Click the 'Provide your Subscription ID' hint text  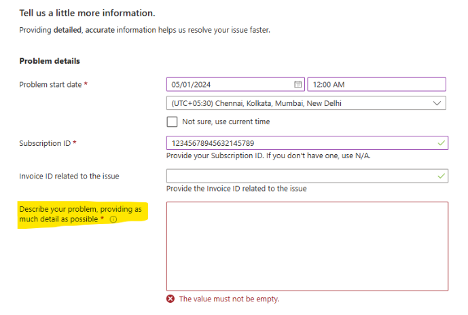click(268, 155)
